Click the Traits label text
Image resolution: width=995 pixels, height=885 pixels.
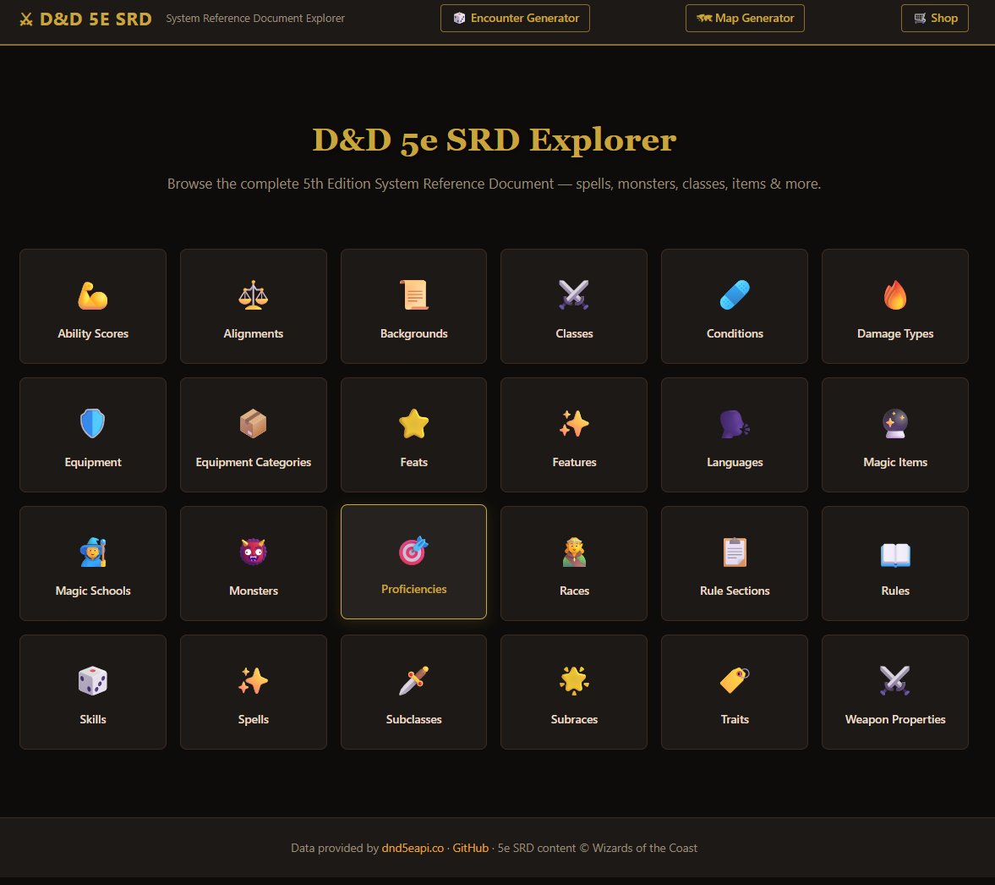(x=734, y=719)
